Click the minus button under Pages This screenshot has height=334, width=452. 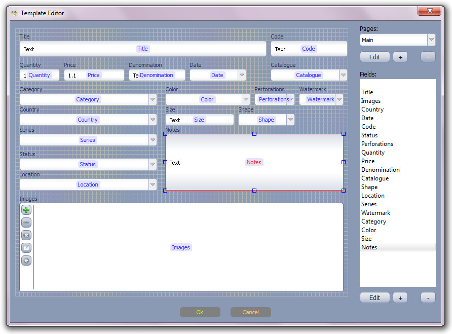click(428, 57)
